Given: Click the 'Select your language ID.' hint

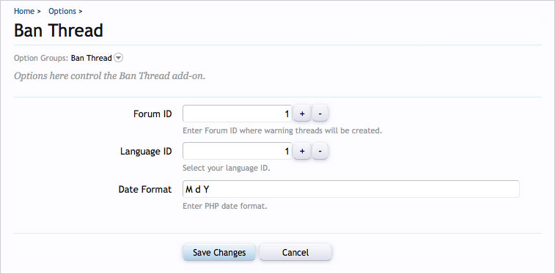Looking at the screenshot, I should pyautogui.click(x=226, y=169).
